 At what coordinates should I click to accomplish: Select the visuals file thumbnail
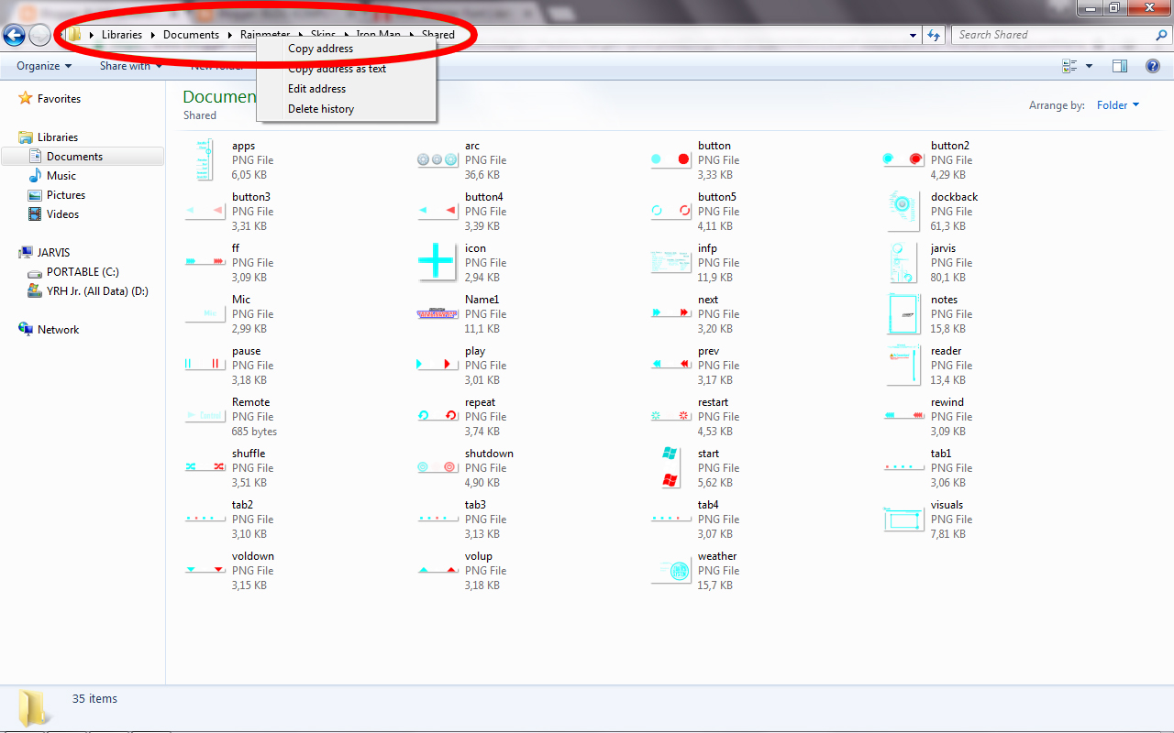click(x=903, y=519)
